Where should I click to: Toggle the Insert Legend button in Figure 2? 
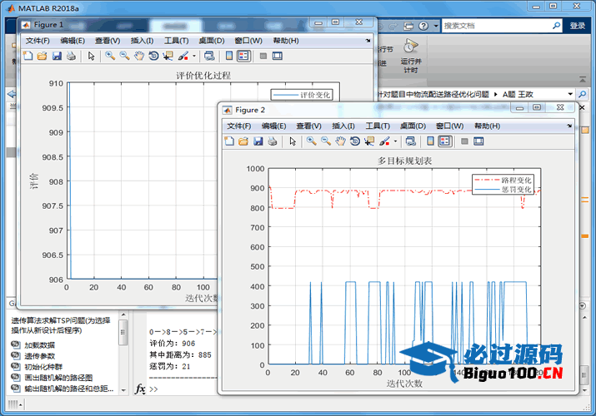(x=445, y=141)
